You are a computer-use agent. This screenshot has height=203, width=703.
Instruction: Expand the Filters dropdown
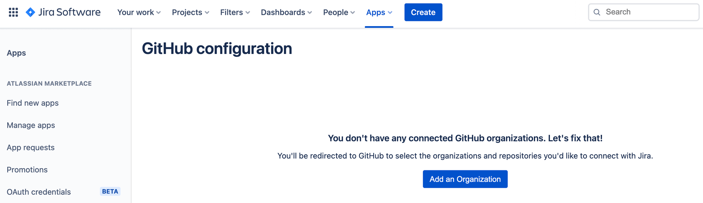coord(235,12)
